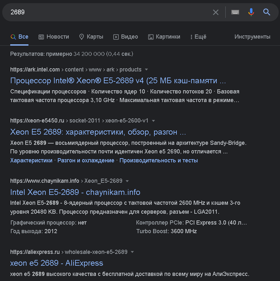Expand dropdown arrow next to ark.intel.com URL

click(x=146, y=70)
